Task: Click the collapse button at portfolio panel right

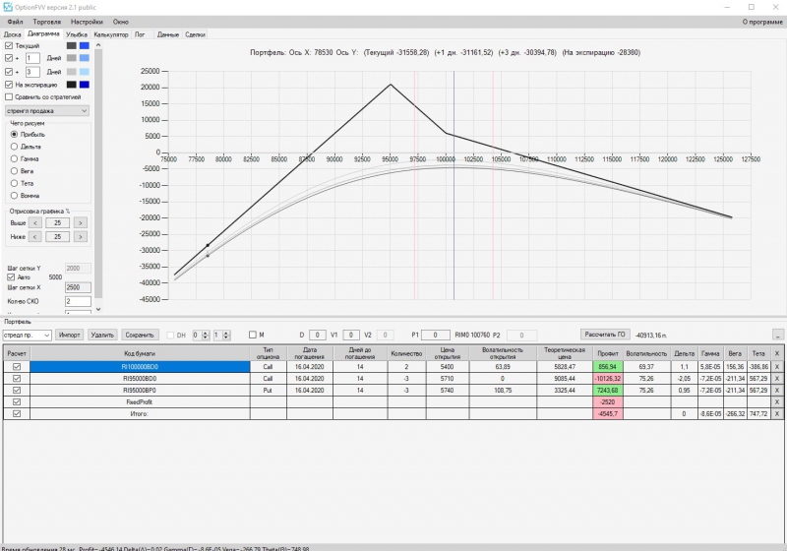Action: 777,335
